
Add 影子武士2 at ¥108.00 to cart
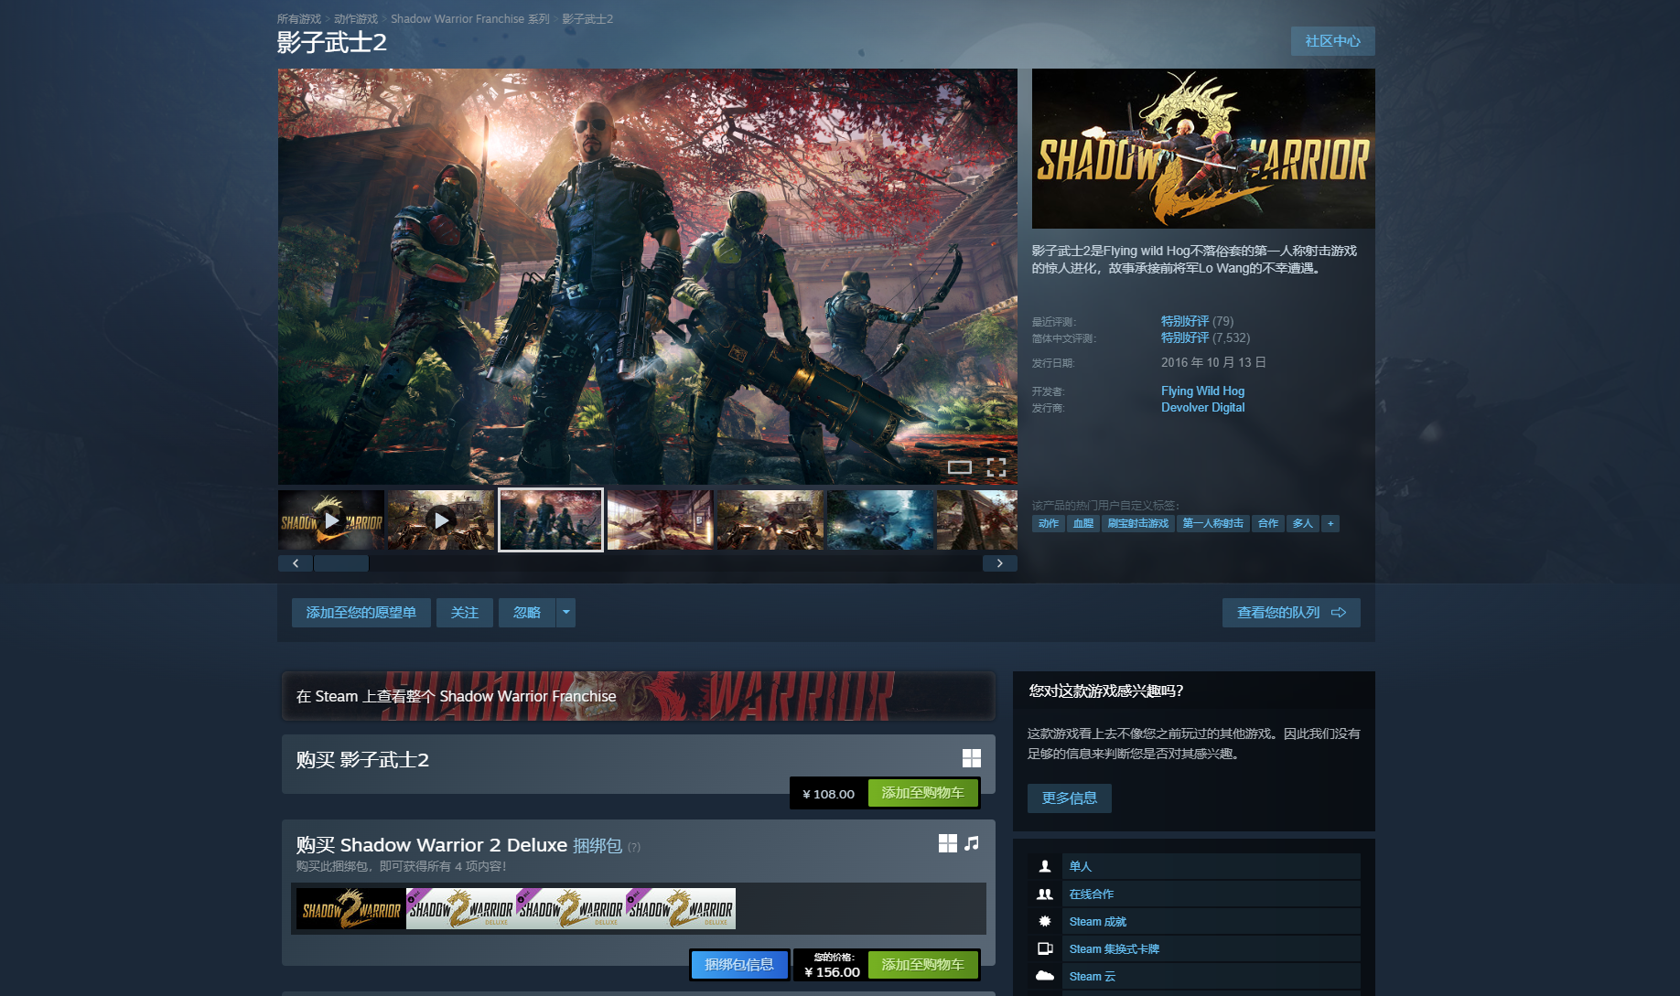[x=923, y=793]
